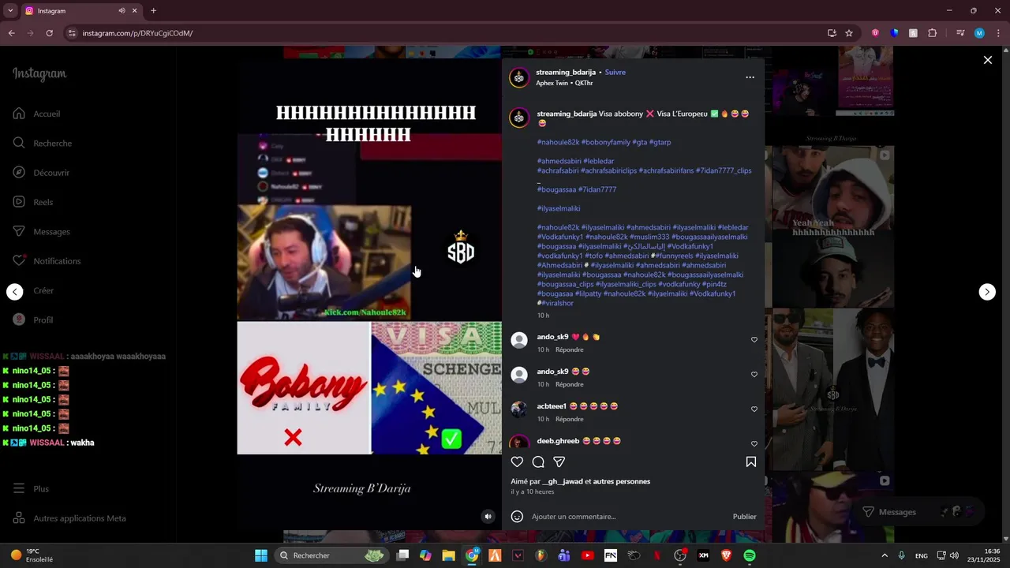Open a new browser tab

click(153, 11)
